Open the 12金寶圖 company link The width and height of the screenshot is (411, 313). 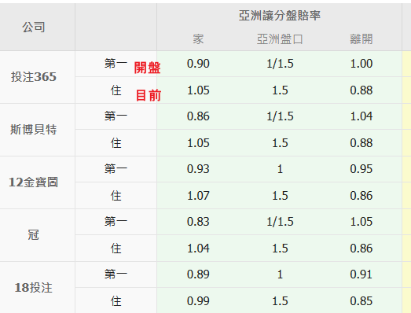pyautogui.click(x=34, y=182)
